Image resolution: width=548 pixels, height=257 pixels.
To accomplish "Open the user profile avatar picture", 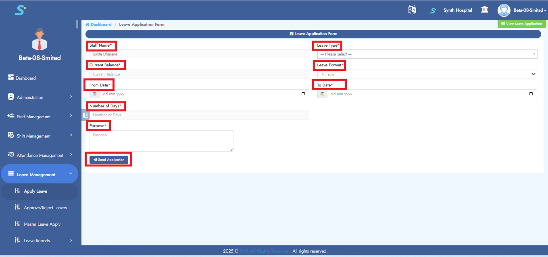I will coord(504,10).
